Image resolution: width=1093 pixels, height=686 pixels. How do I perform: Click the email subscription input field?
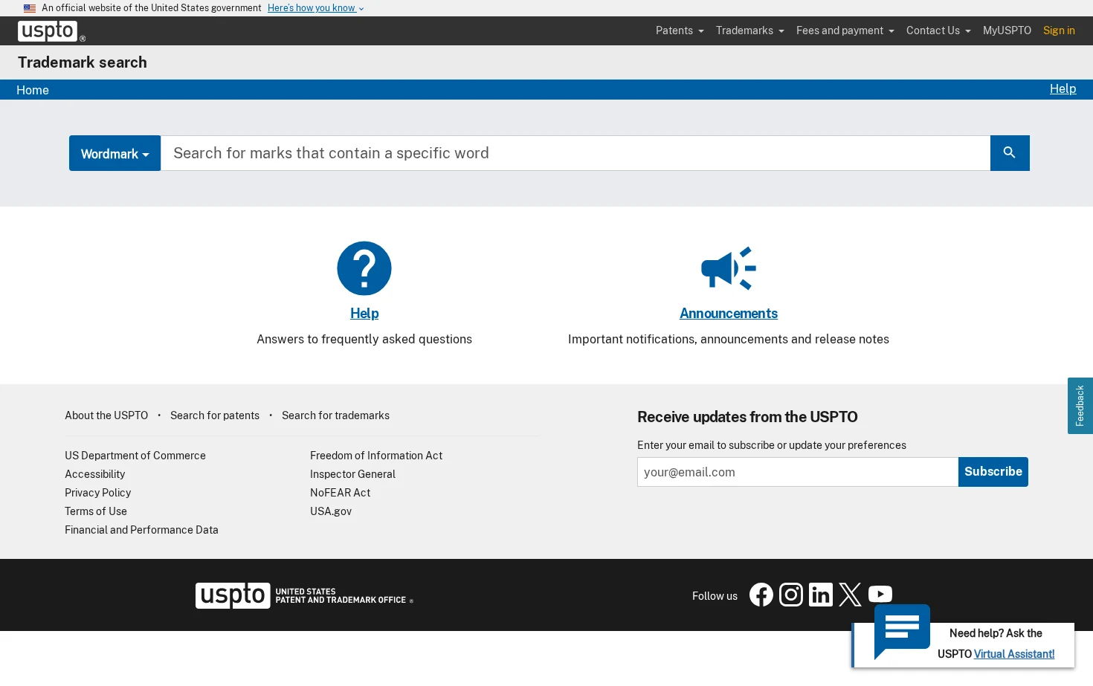[x=798, y=472]
